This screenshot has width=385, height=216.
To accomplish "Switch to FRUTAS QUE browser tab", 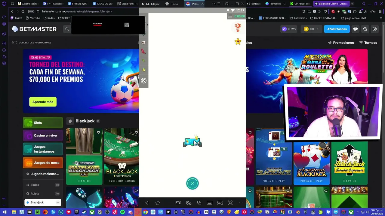I will click(x=78, y=4).
